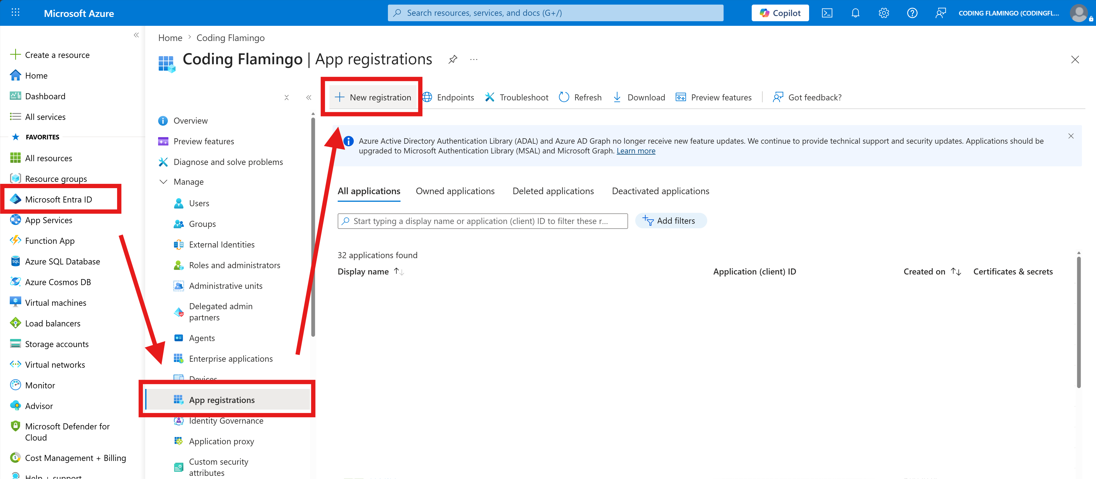Collapse the left portal navigation

coord(136,35)
